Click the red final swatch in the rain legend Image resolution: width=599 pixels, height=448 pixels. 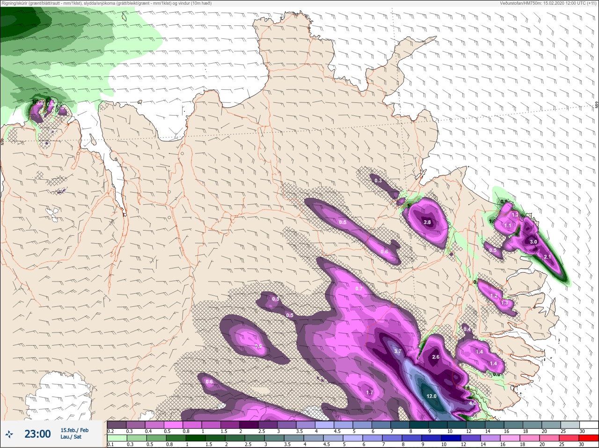click(x=589, y=438)
